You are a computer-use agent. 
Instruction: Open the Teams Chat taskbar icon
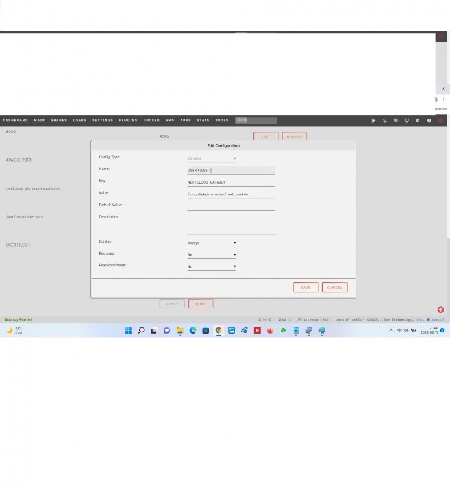tap(167, 331)
